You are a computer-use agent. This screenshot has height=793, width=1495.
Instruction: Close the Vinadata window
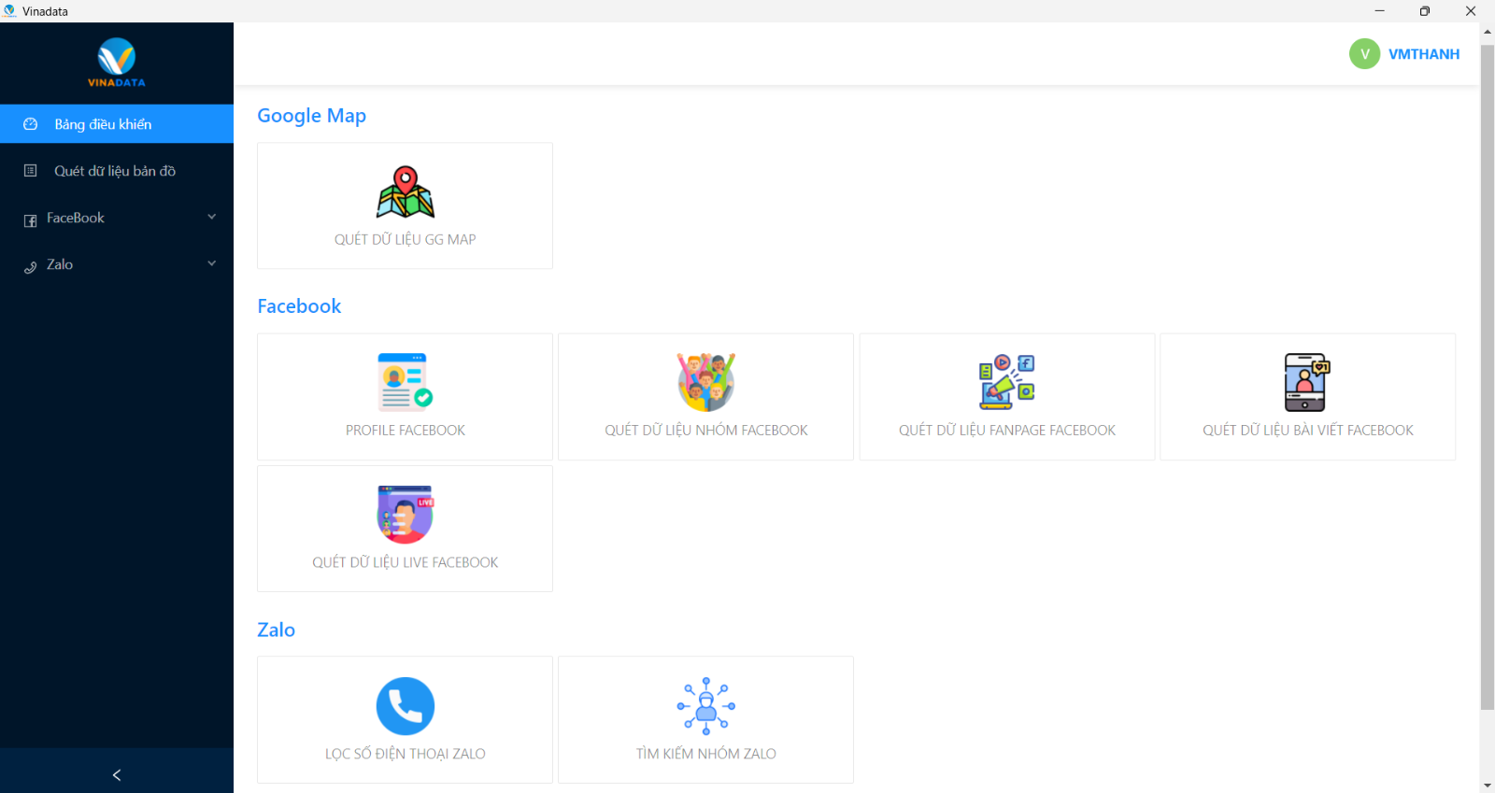click(1471, 11)
